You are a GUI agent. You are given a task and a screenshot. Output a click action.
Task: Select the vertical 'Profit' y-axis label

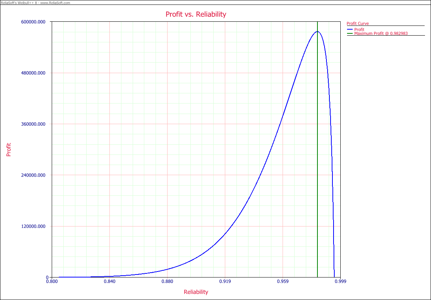(9, 149)
